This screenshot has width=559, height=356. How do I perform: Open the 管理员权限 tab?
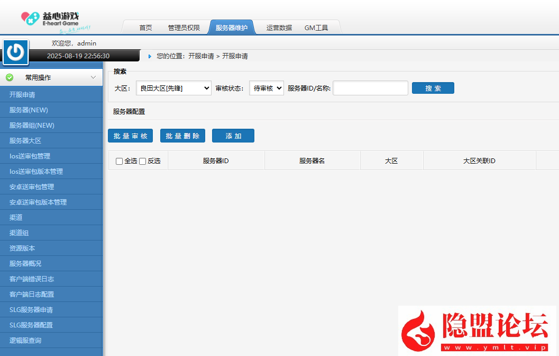tap(184, 28)
